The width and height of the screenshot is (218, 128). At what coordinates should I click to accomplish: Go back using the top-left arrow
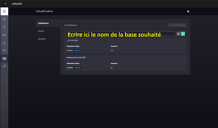point(6,4)
